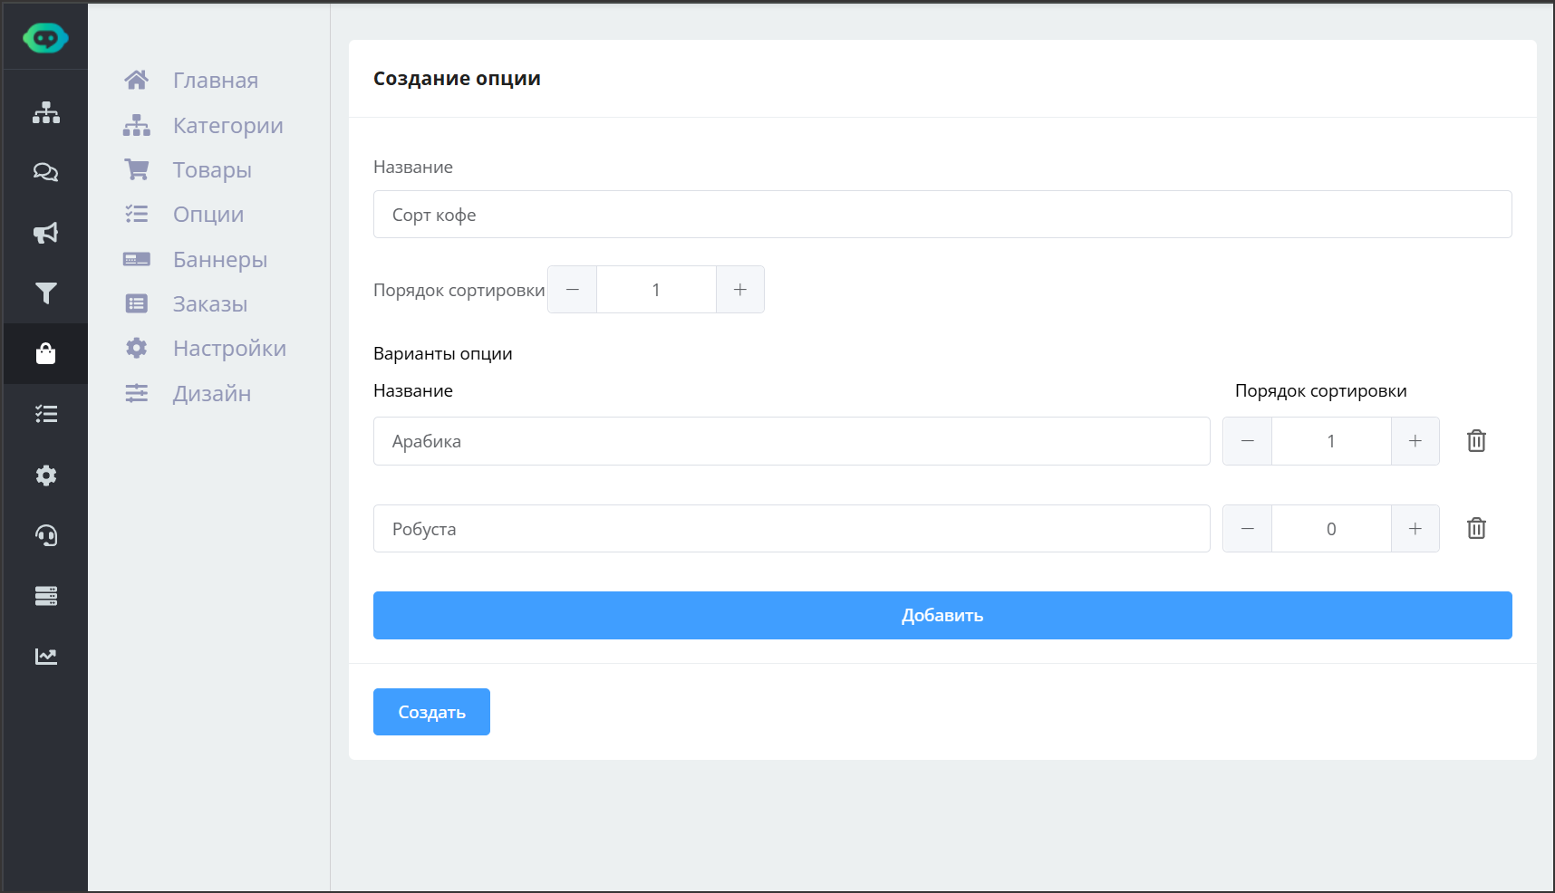The image size is (1555, 893).
Task: Open the Товары menu item
Action: click(x=212, y=169)
